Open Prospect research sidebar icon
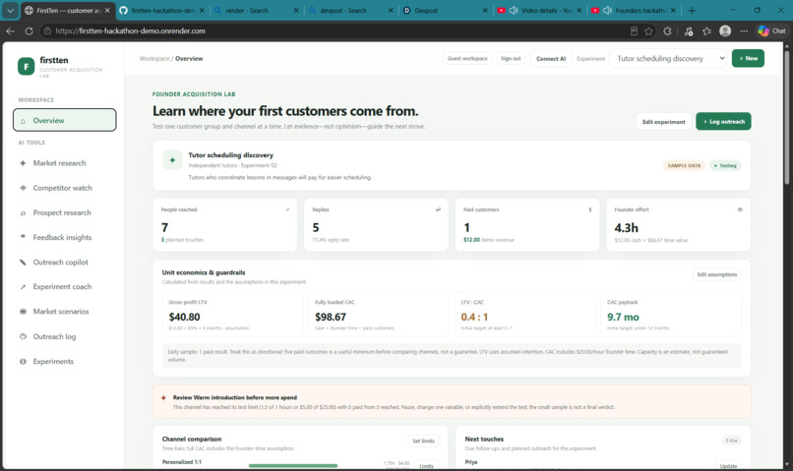Screen dimensions: 793x471 tap(23, 212)
